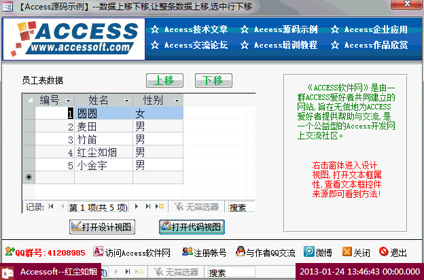Screen dimensions: 424x280
Task: Click the ACCESS www.accessoft.com logo
Action: [x=74, y=39]
